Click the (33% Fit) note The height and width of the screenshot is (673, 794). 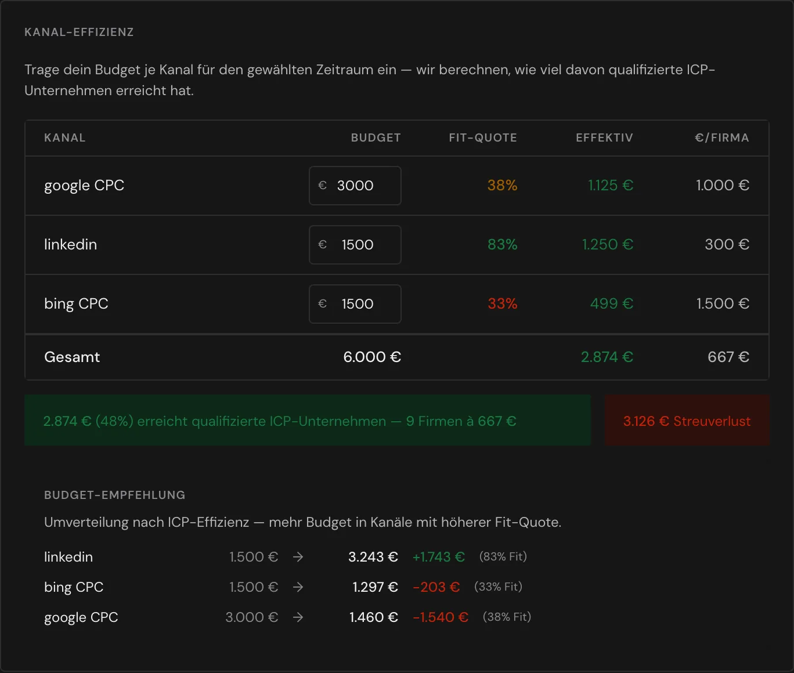499,587
